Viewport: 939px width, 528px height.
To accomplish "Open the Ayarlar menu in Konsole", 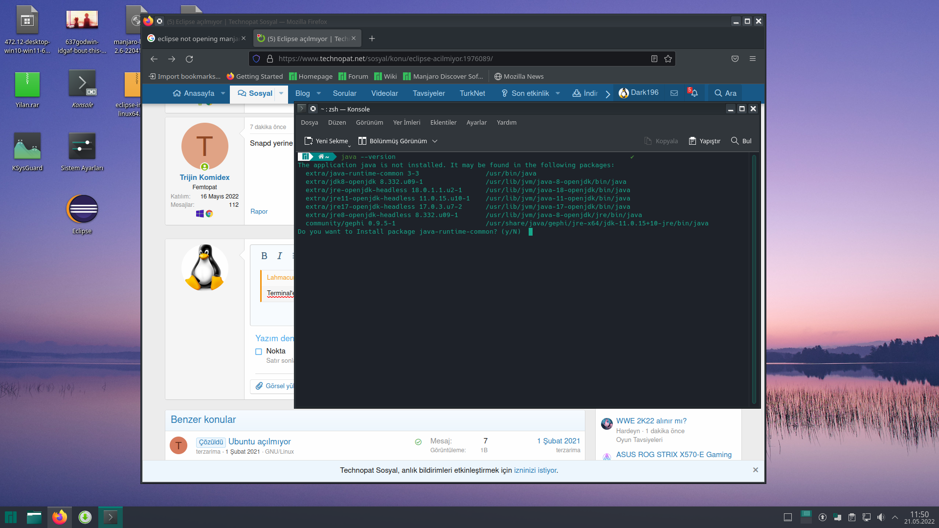I will pyautogui.click(x=476, y=123).
